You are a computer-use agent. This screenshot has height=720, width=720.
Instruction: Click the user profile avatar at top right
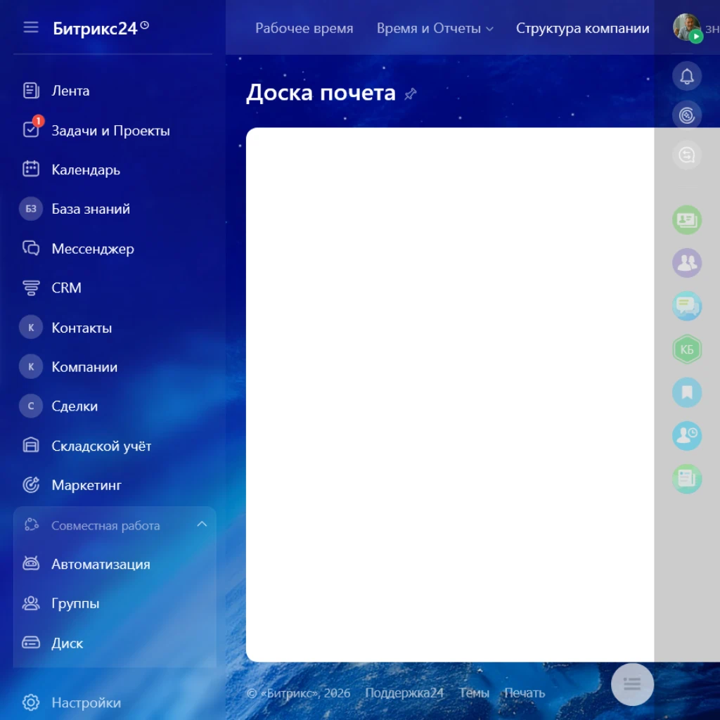pos(685,27)
